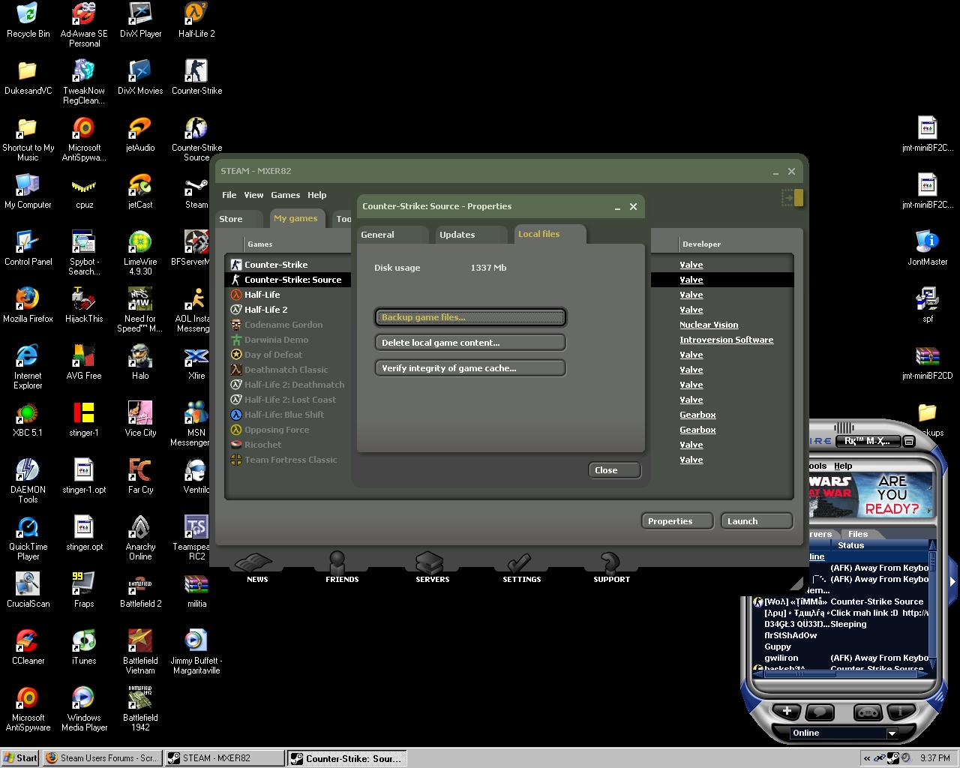Click the Xfire add friend plus button
960x768 pixels.
click(787, 711)
